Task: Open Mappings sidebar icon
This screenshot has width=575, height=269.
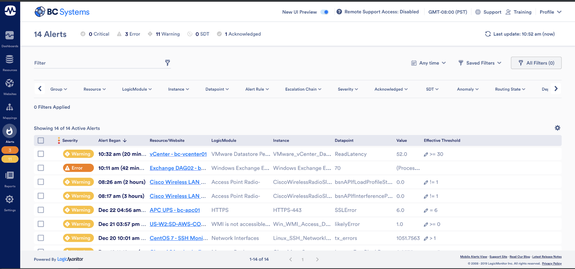Action: (x=10, y=111)
